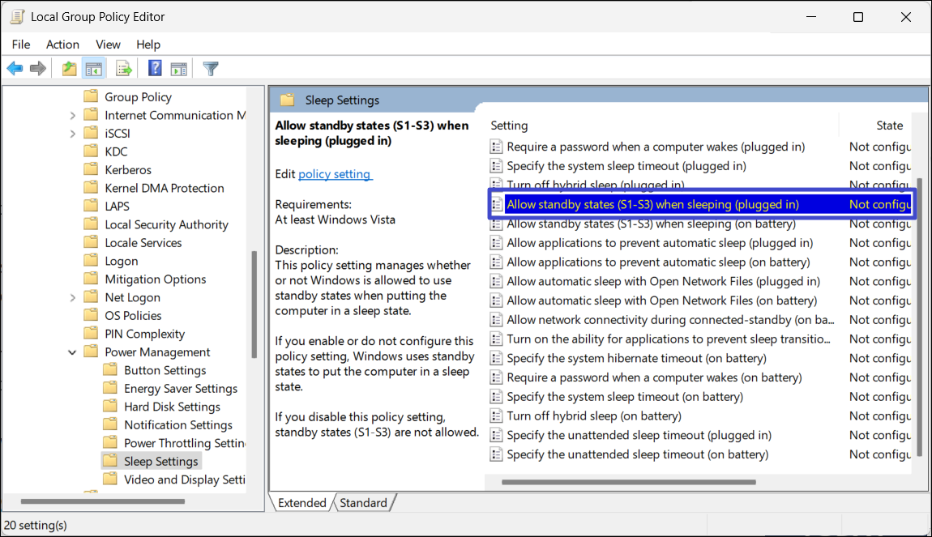Screen dimensions: 932x537
Task: Click the Export List toolbar icon
Action: point(123,69)
